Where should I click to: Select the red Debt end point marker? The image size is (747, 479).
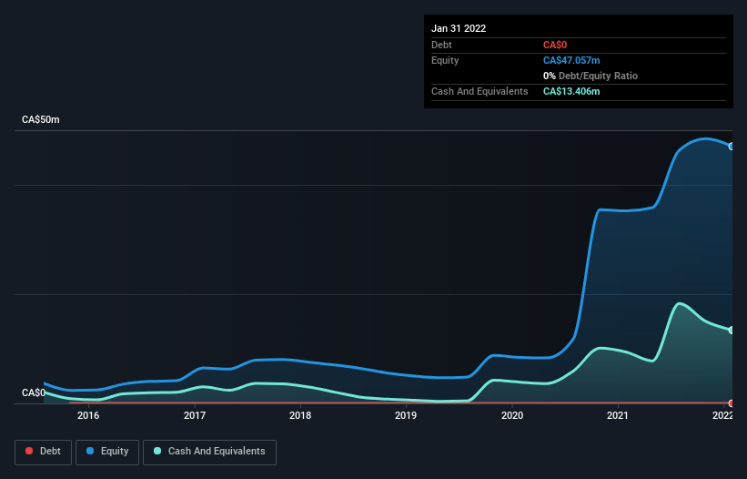[732, 403]
